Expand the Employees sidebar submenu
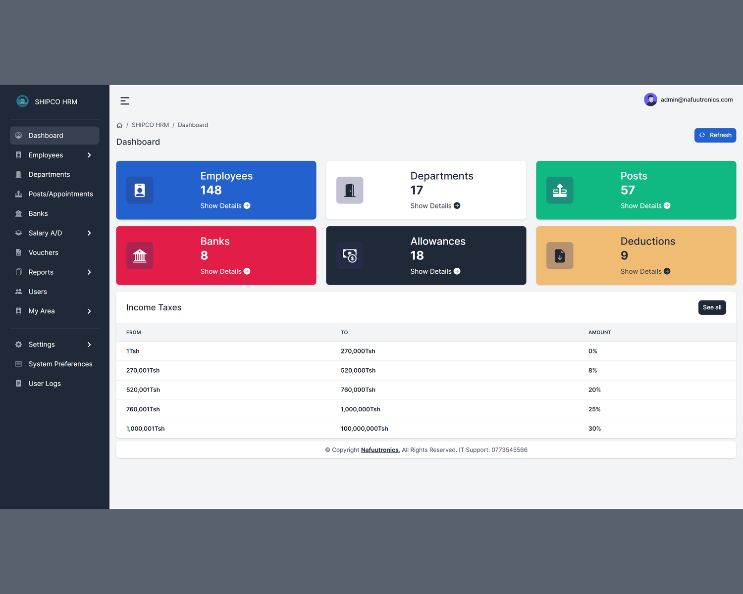Viewport: 743px width, 594px height. click(89, 155)
